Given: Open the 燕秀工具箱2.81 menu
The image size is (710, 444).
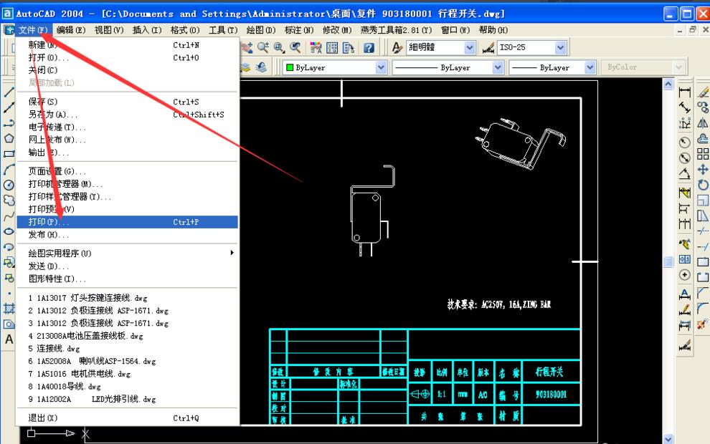Looking at the screenshot, I should coord(396,30).
